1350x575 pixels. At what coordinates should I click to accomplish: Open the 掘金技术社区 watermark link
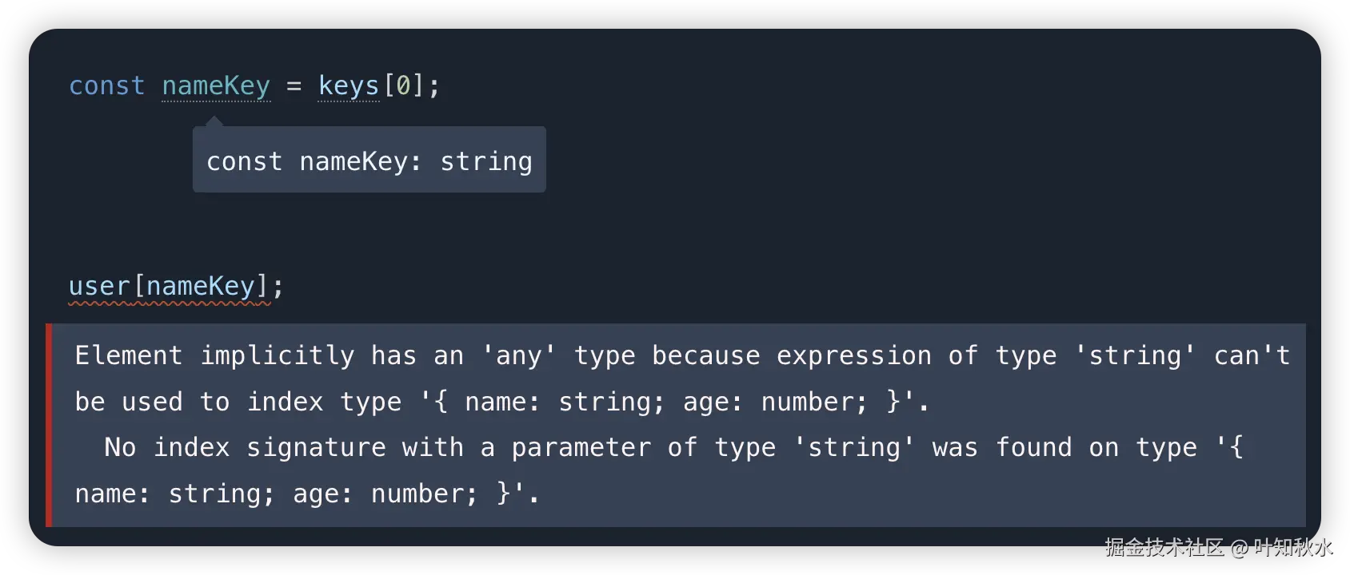click(x=1164, y=547)
